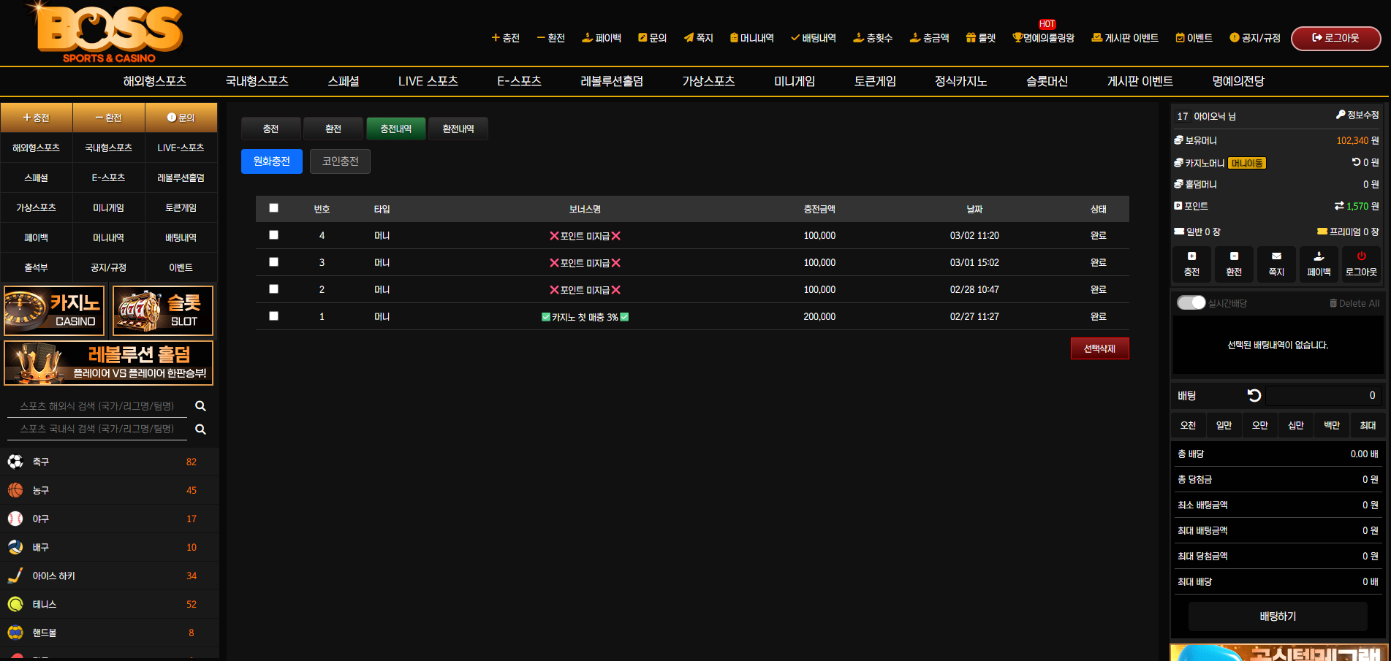Image resolution: width=1391 pixels, height=661 pixels.
Task: Click the 충전 plus icon in user panel
Action: click(1191, 256)
